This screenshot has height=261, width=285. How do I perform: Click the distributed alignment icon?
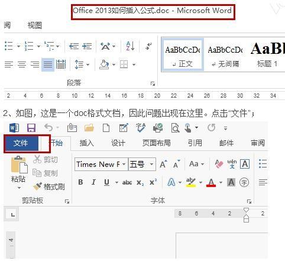(61, 65)
